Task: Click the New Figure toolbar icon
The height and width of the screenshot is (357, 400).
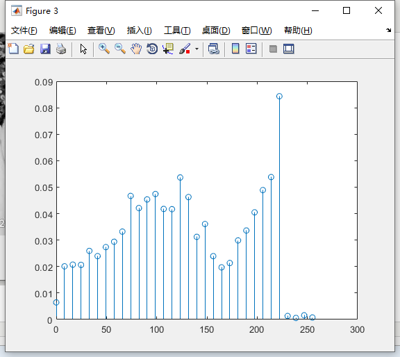Action: point(13,49)
